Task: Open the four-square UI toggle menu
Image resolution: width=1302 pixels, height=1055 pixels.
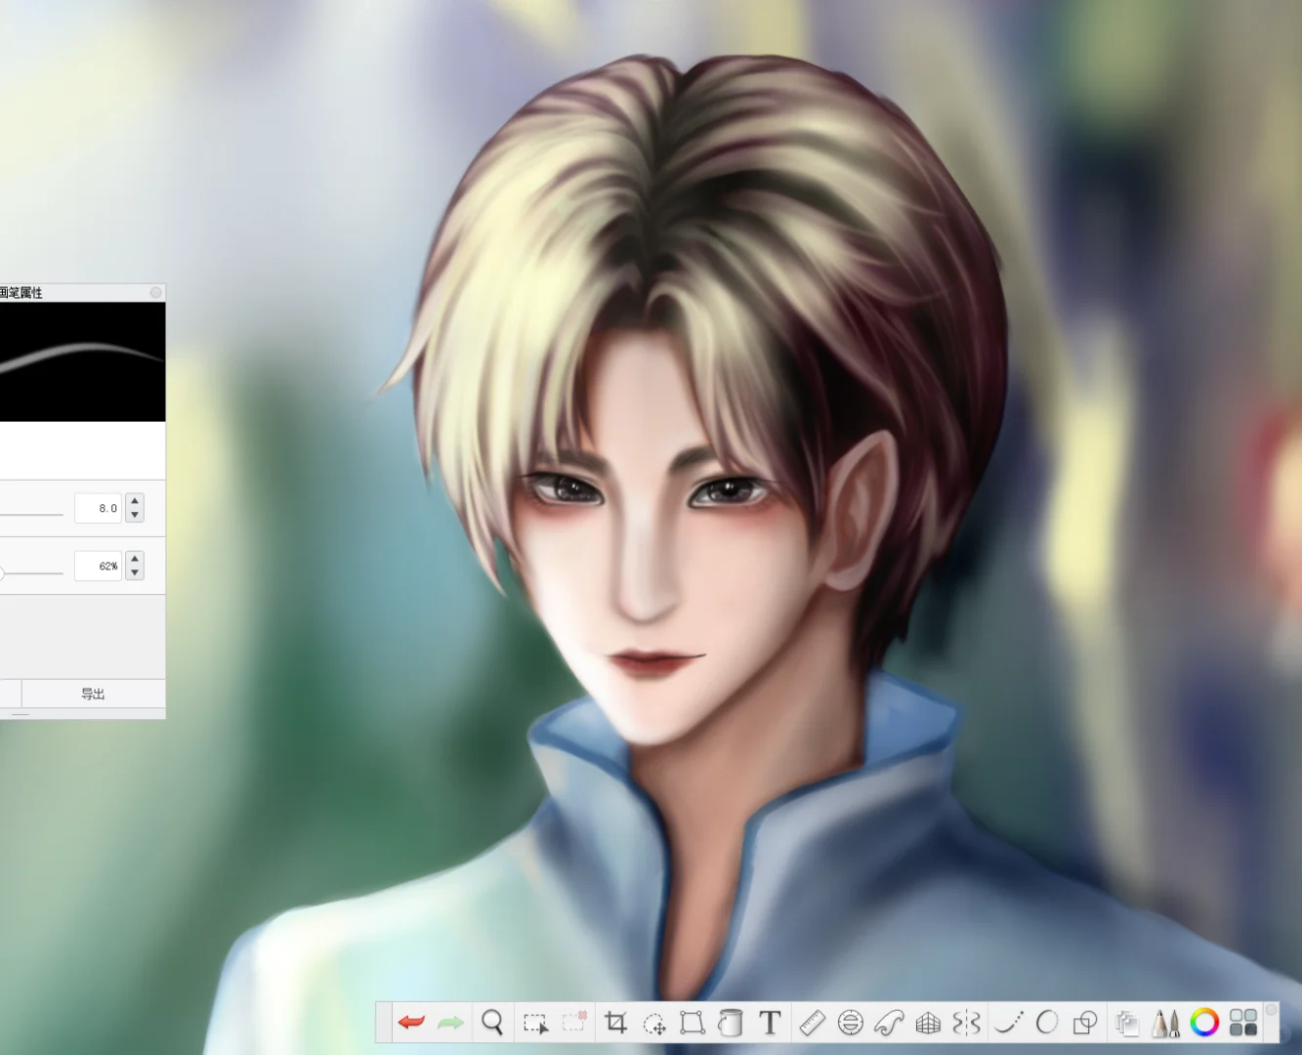Action: (x=1243, y=1023)
